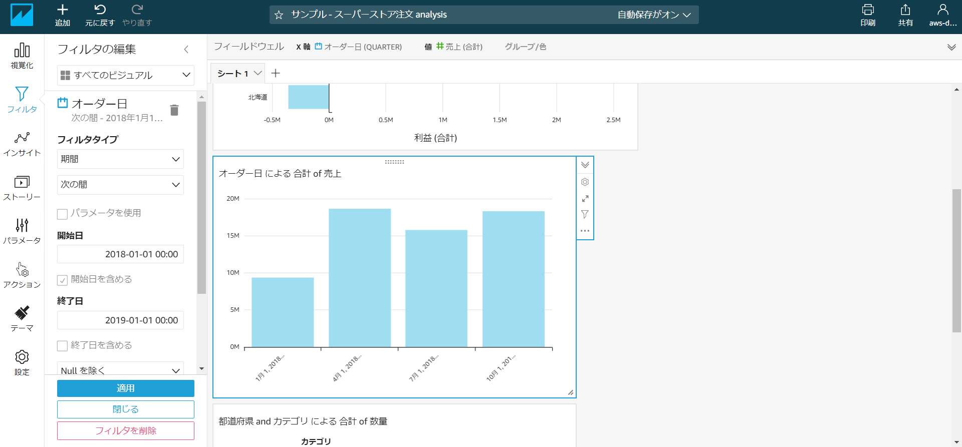Click the オーダー日 filter title
This screenshot has height=447, width=962.
(100, 104)
